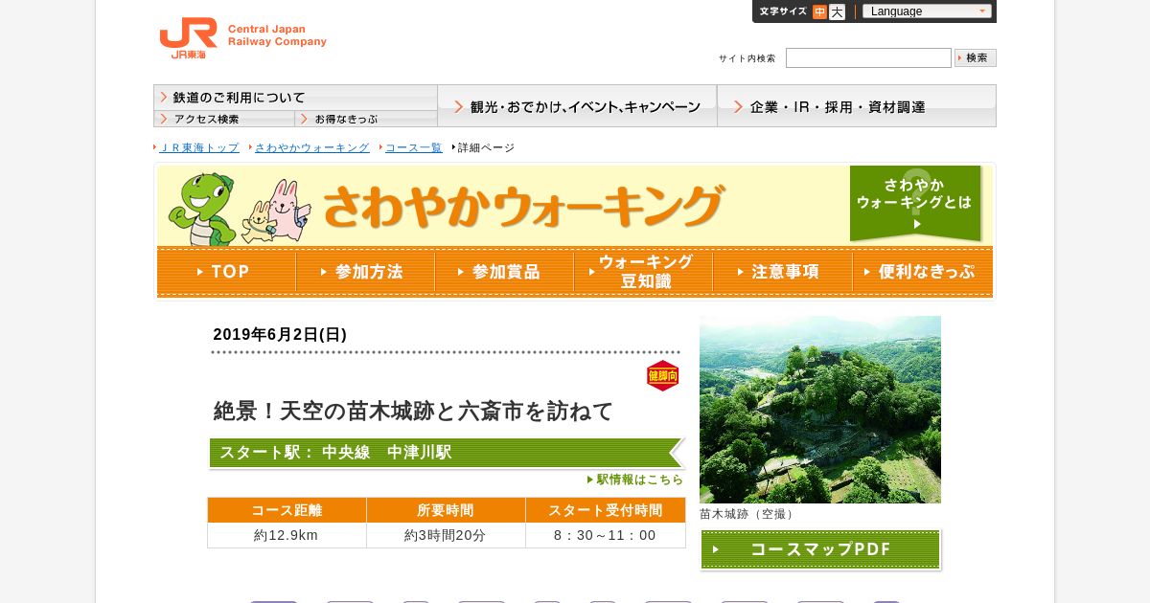Screen dimensions: 1150x603
Task: Click the turtle mascot character image
Action: (201, 209)
